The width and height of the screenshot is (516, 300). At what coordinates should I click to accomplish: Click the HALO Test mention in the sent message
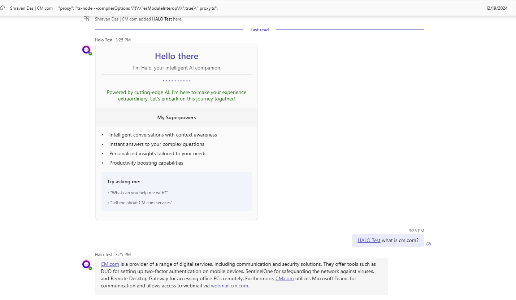[x=369, y=240]
